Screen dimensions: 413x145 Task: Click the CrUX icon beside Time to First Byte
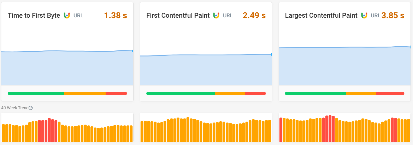67,15
